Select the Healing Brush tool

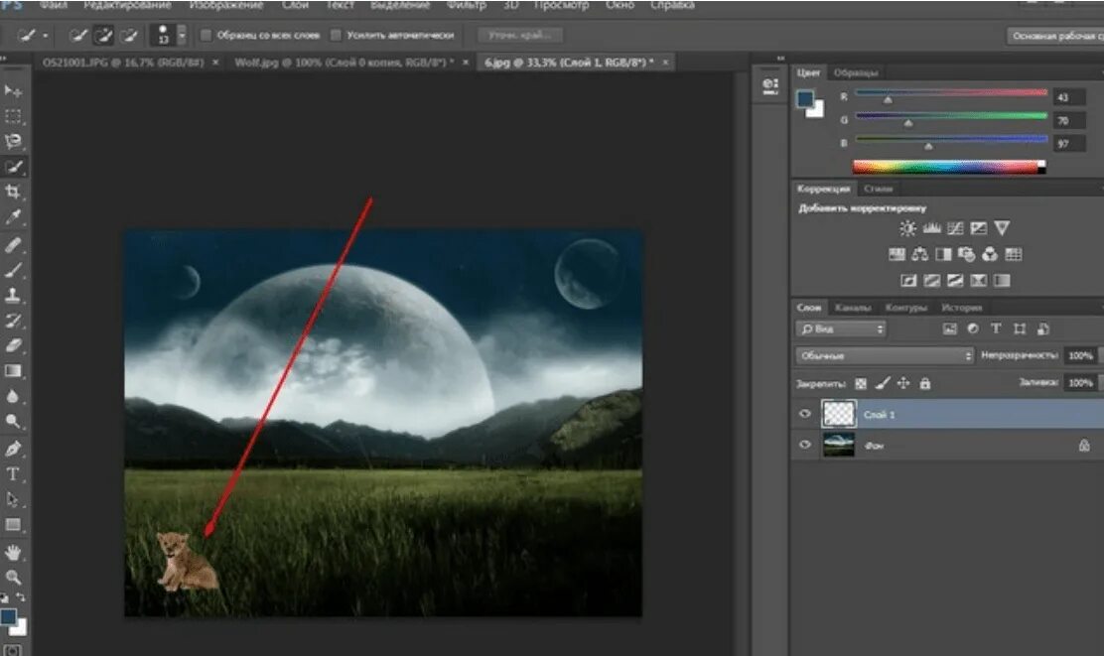[x=13, y=245]
